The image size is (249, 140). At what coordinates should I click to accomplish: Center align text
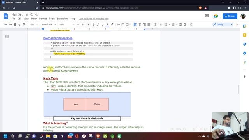(140, 24)
